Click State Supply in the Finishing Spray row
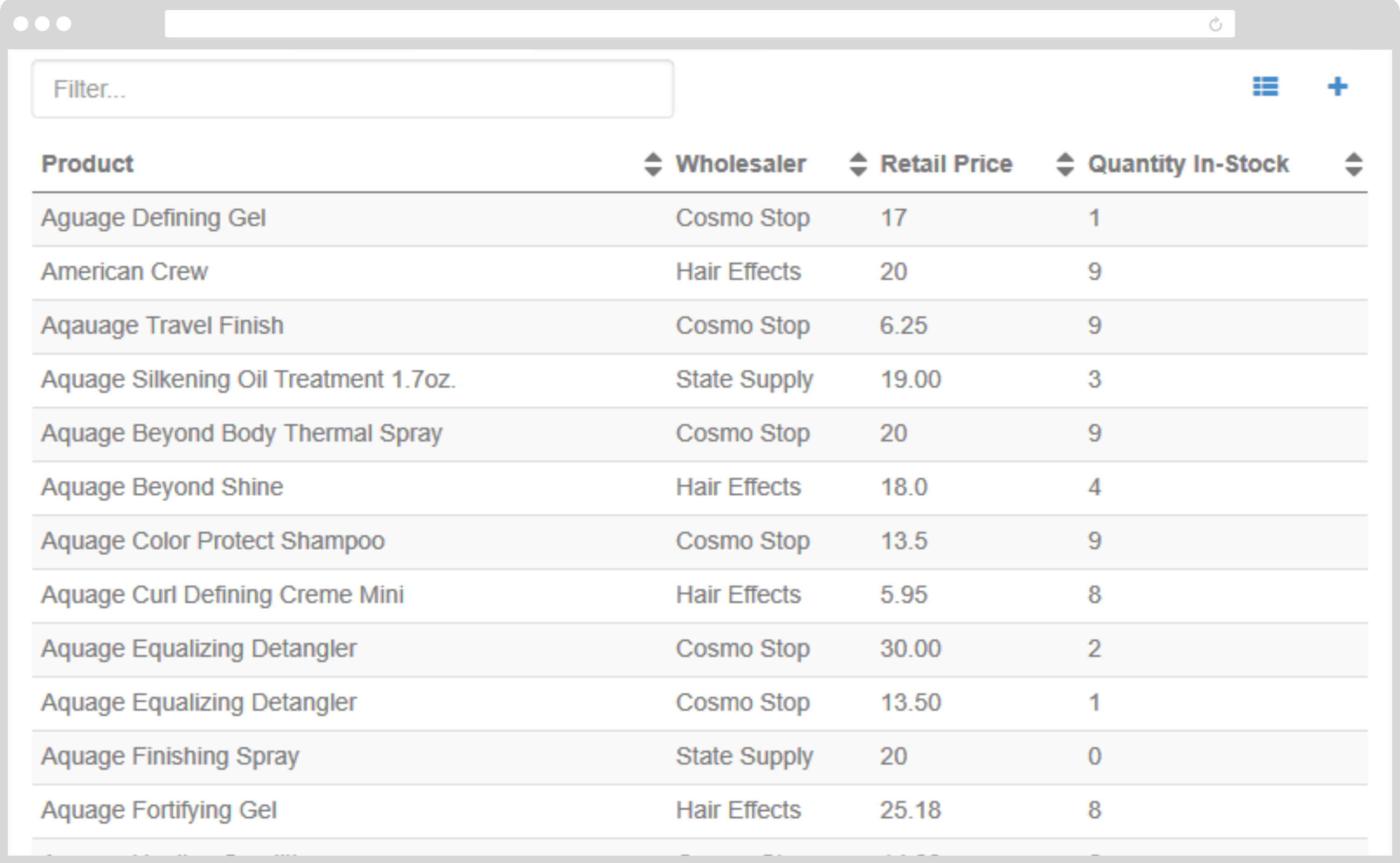1400x863 pixels. [744, 758]
